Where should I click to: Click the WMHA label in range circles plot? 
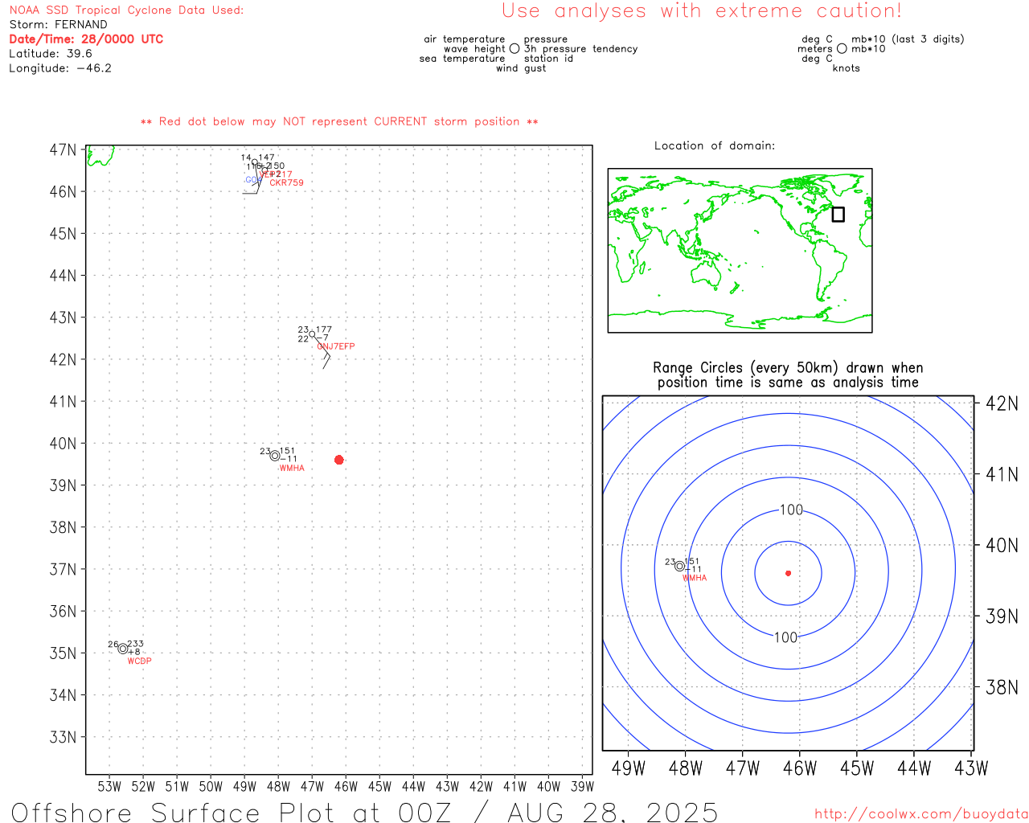[x=695, y=578]
